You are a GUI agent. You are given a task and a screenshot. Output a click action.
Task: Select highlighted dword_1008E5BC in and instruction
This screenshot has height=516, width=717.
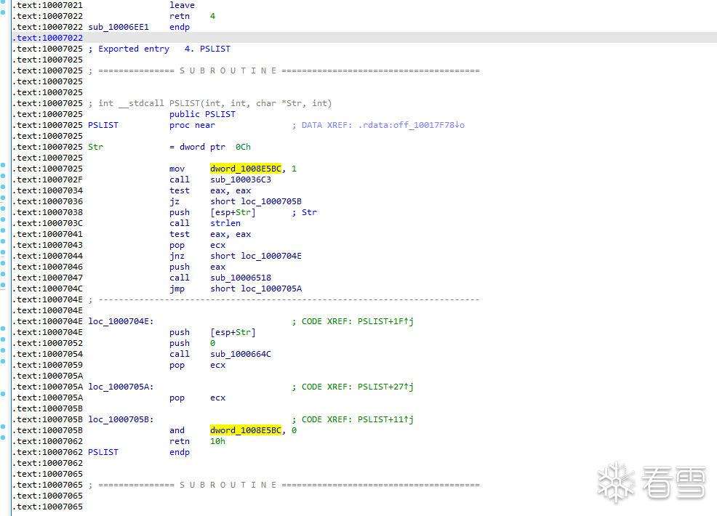tap(246, 430)
